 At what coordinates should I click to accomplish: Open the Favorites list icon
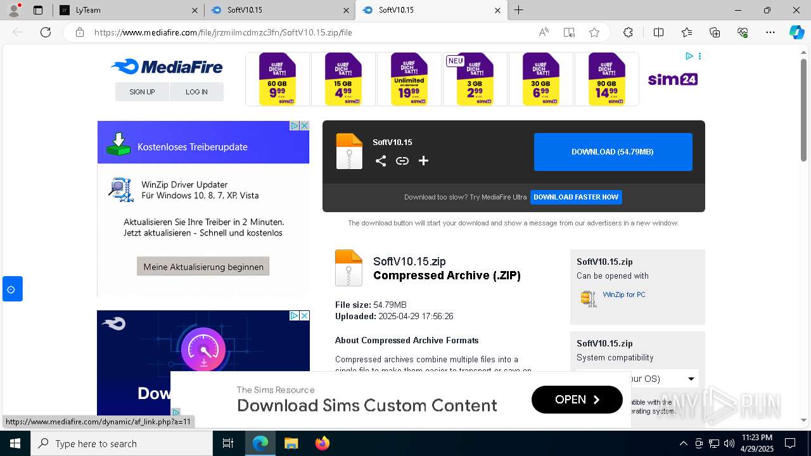click(x=687, y=32)
